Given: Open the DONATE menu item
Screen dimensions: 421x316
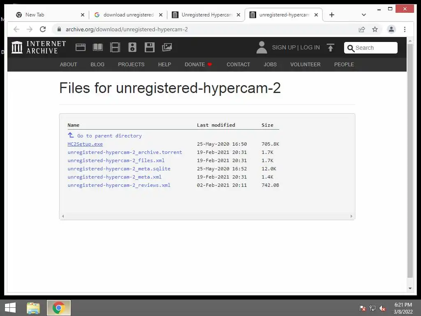Looking at the screenshot, I should [199, 65].
